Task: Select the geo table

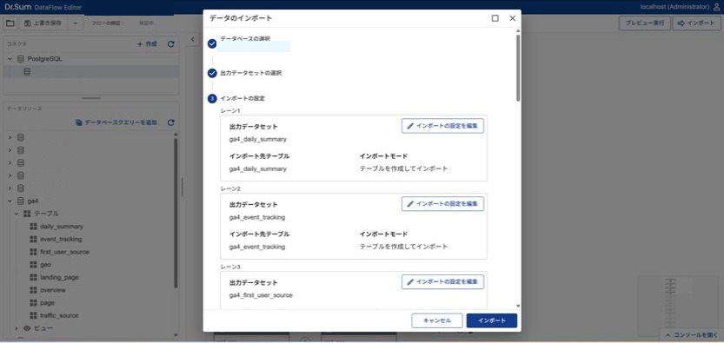Action: coord(45,265)
